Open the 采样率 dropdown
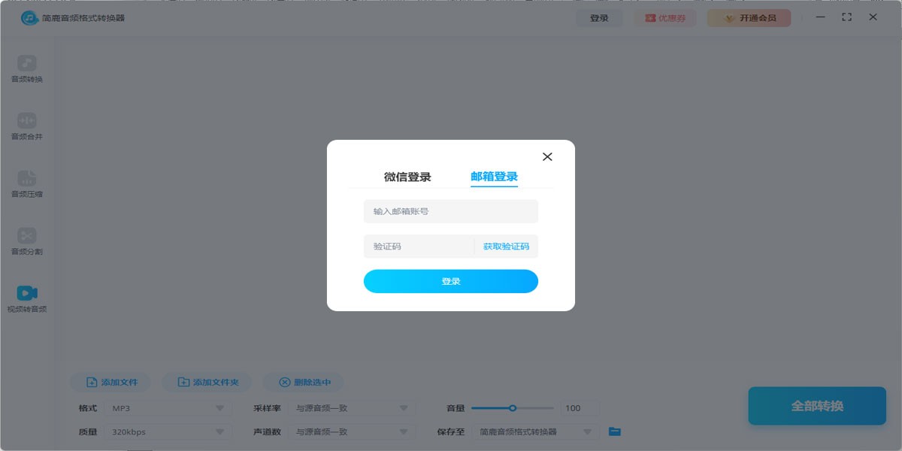The height and width of the screenshot is (451, 902). [353, 407]
